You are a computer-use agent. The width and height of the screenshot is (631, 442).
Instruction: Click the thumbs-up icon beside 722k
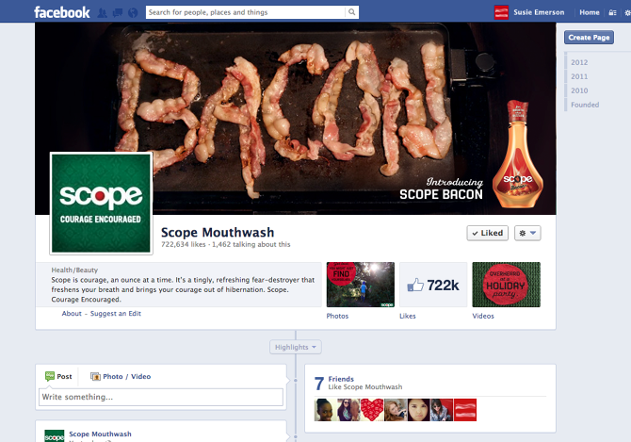click(x=415, y=285)
